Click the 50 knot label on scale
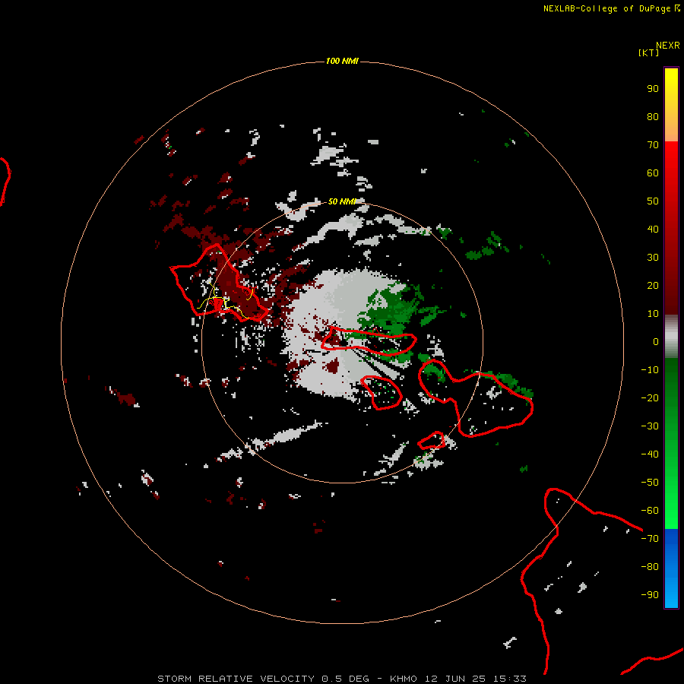 (x=653, y=201)
